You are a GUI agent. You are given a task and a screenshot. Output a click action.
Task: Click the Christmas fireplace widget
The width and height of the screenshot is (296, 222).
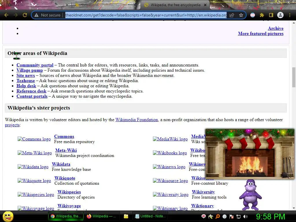250,154
